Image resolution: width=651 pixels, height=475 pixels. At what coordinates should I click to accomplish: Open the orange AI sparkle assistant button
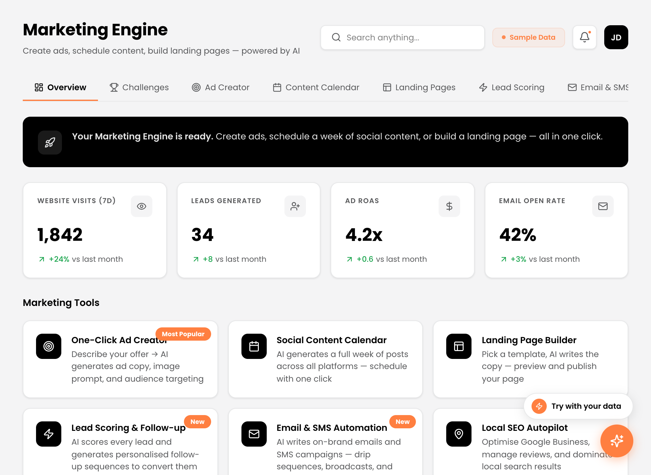tap(617, 441)
